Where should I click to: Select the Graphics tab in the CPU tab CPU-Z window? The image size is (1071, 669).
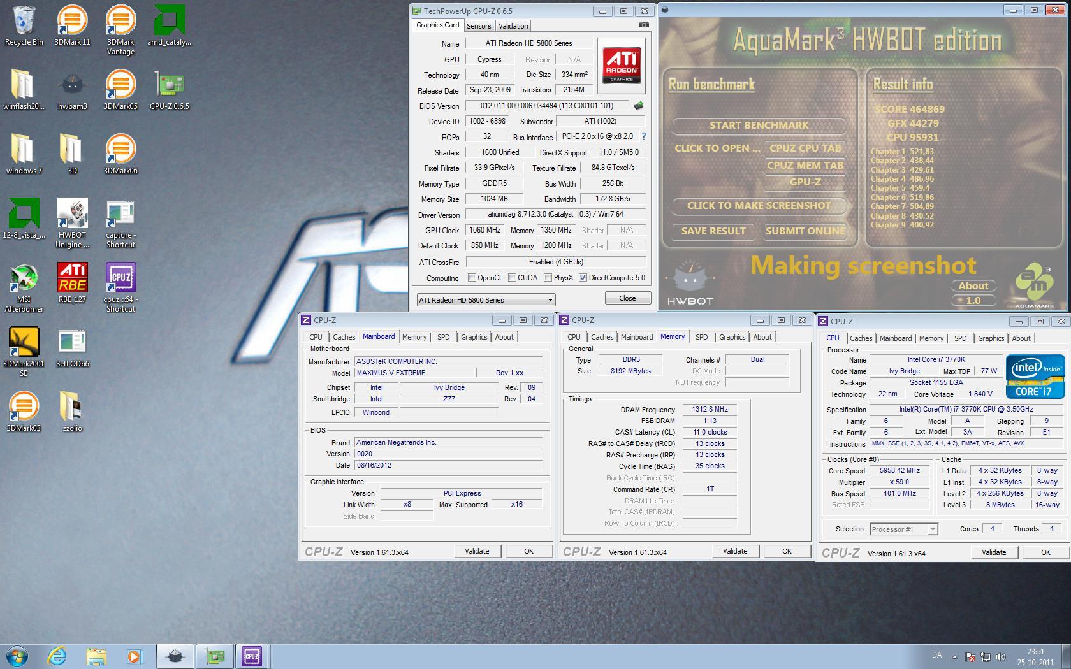coord(991,338)
